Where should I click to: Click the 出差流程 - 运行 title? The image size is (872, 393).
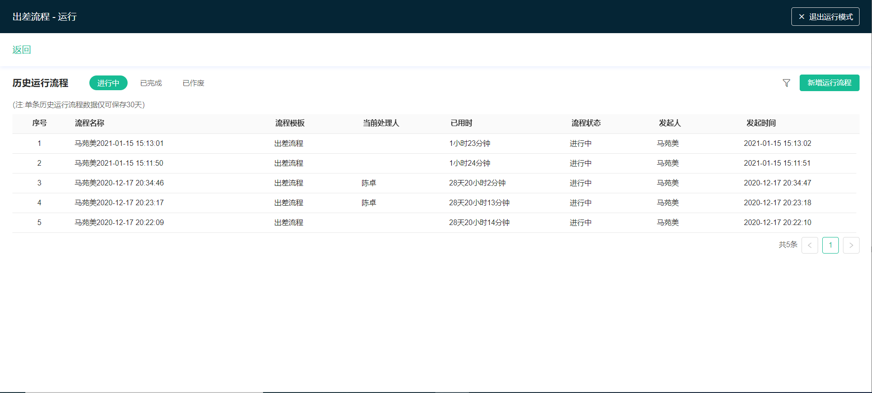pyautogui.click(x=45, y=17)
